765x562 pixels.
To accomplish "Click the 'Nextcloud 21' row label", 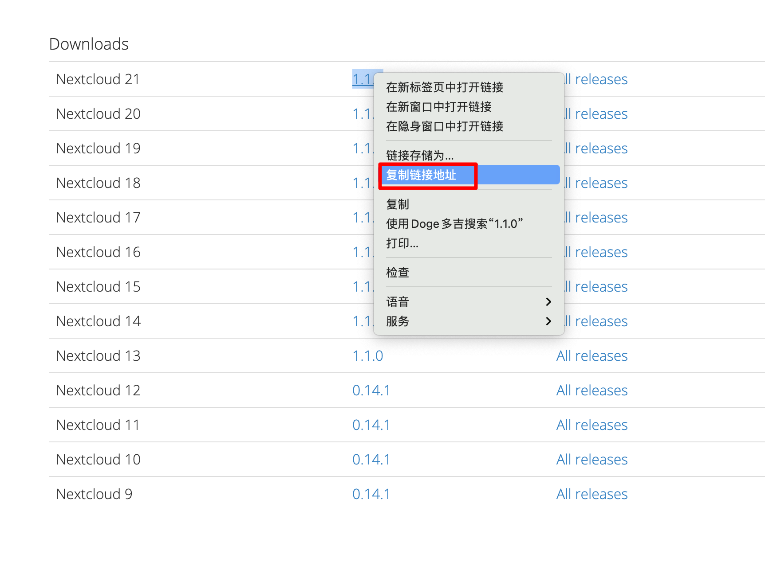I will coord(98,79).
